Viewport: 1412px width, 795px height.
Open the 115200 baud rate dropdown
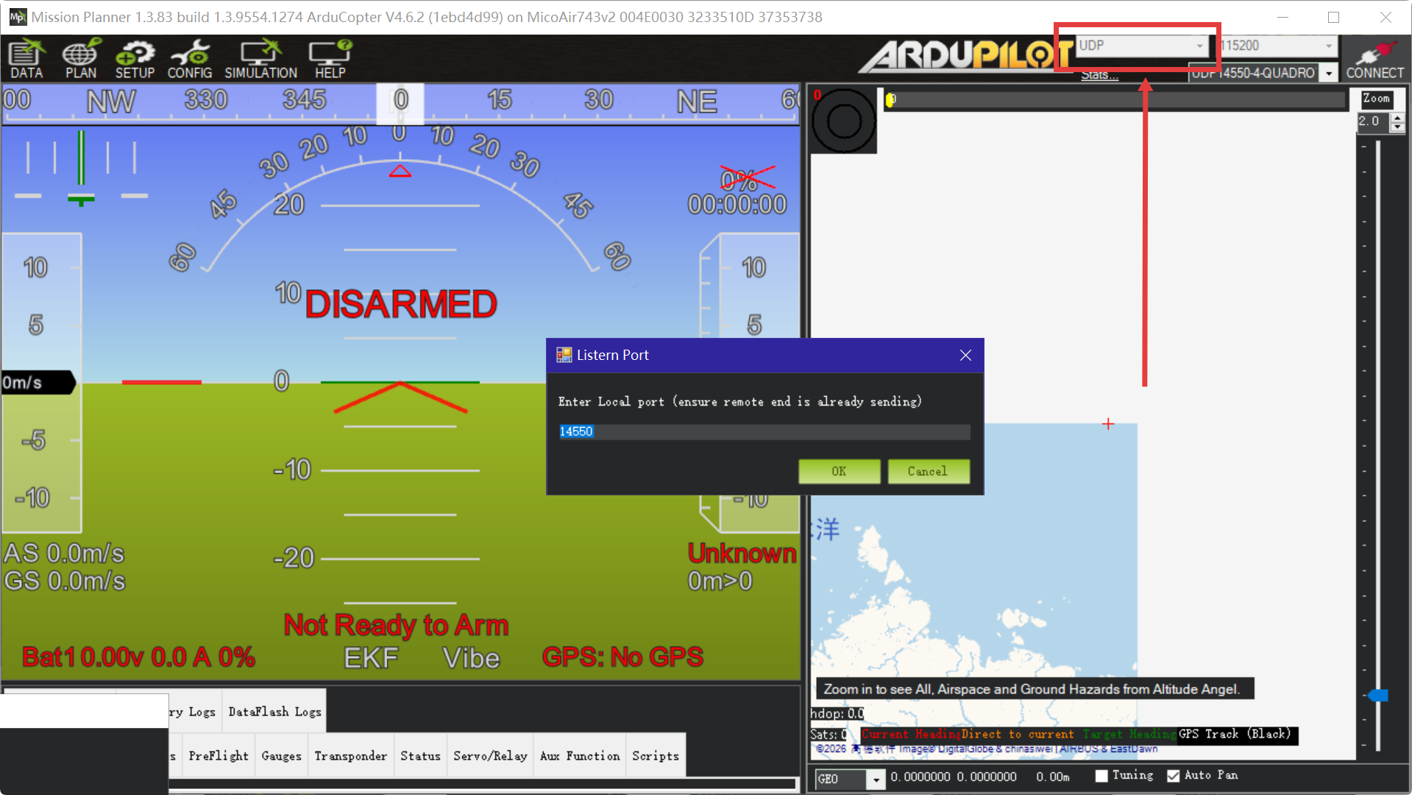1328,46
